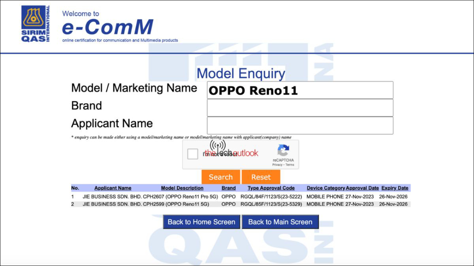Sort by Model Description column header

182,188
